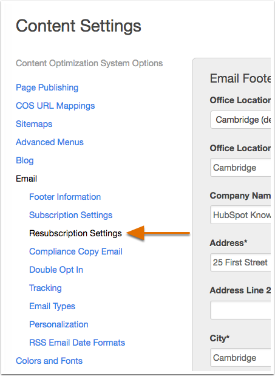Open Subscription Settings
The width and height of the screenshot is (275, 376).
tap(70, 215)
